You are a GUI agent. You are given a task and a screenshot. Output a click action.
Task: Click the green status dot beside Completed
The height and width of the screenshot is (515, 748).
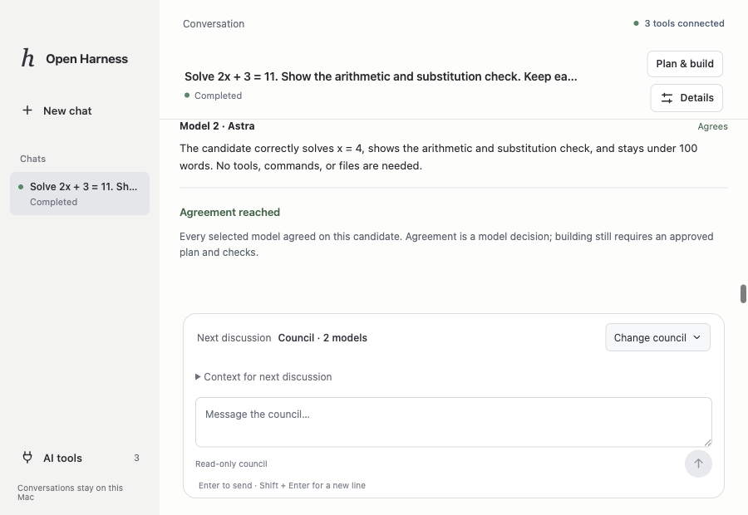[187, 96]
